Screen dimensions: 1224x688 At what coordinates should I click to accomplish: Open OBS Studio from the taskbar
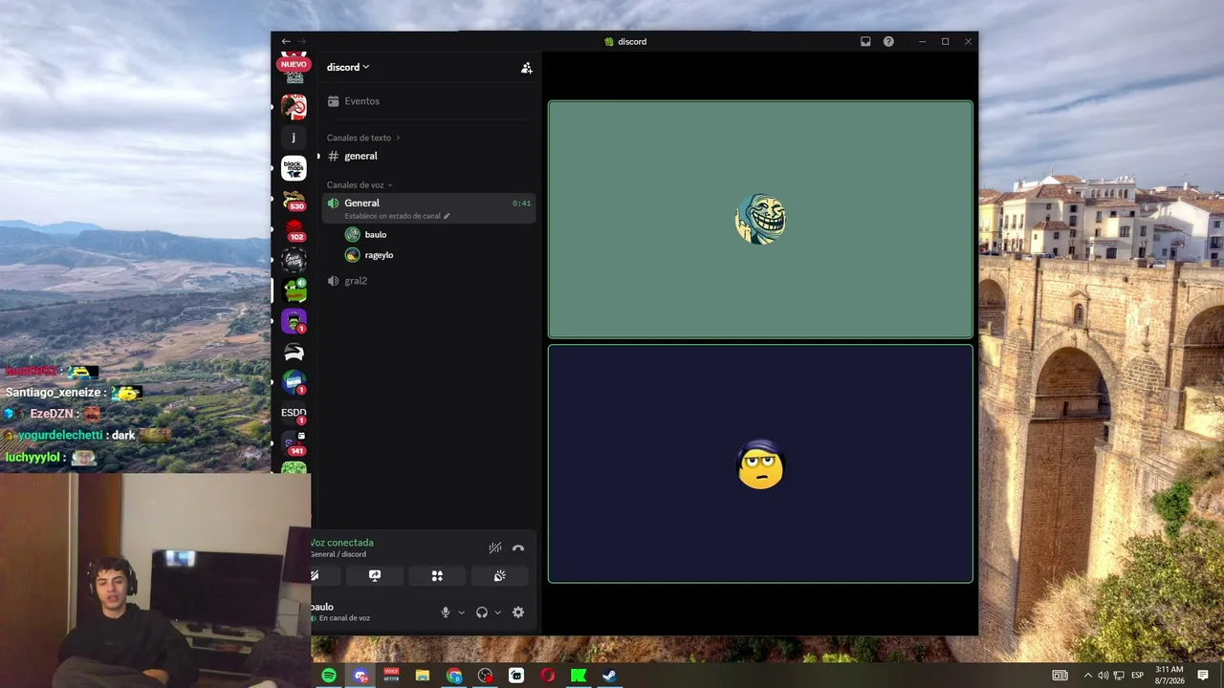point(486,676)
